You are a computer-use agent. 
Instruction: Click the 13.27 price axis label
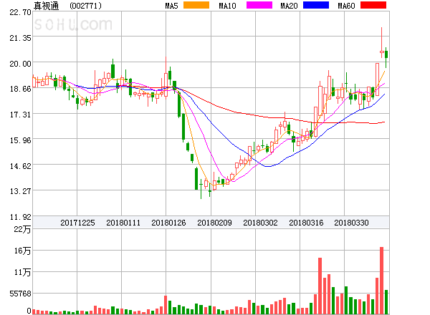tap(20, 191)
